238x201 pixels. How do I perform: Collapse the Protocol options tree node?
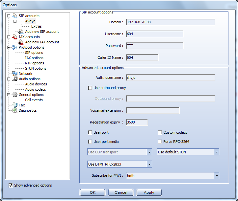click(9, 47)
